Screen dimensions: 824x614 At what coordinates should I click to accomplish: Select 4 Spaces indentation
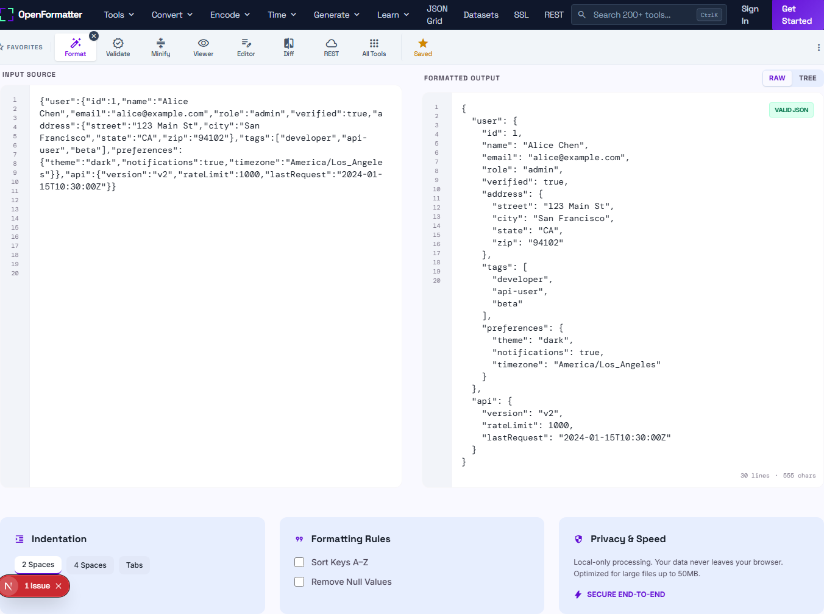(90, 565)
